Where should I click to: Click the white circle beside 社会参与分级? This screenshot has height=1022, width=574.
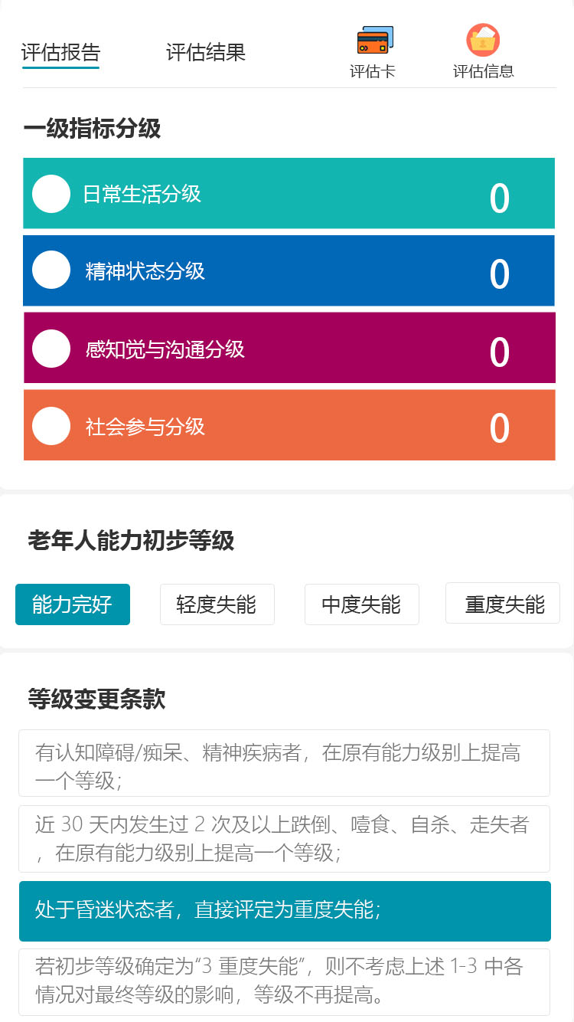51,426
